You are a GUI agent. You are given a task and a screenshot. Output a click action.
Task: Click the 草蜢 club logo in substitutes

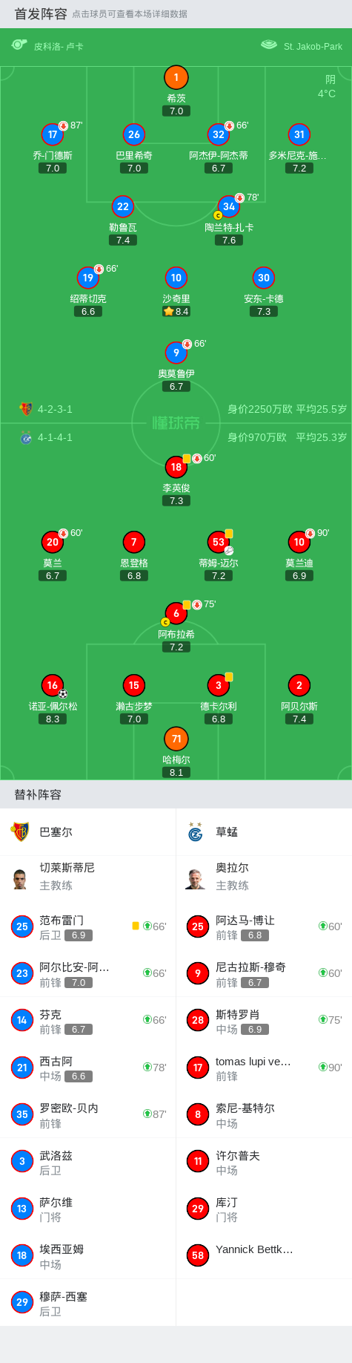tap(196, 832)
